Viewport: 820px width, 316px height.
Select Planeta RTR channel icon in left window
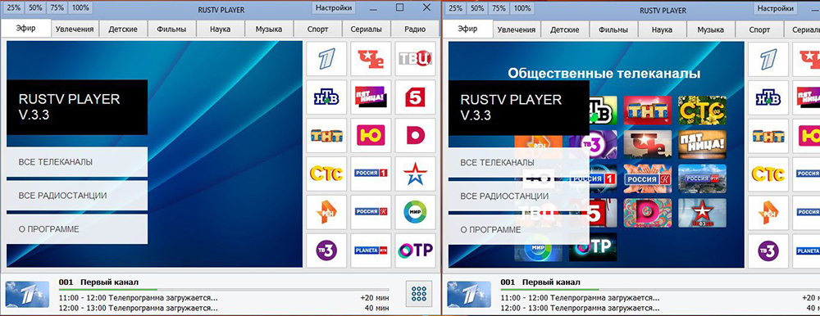(x=371, y=251)
